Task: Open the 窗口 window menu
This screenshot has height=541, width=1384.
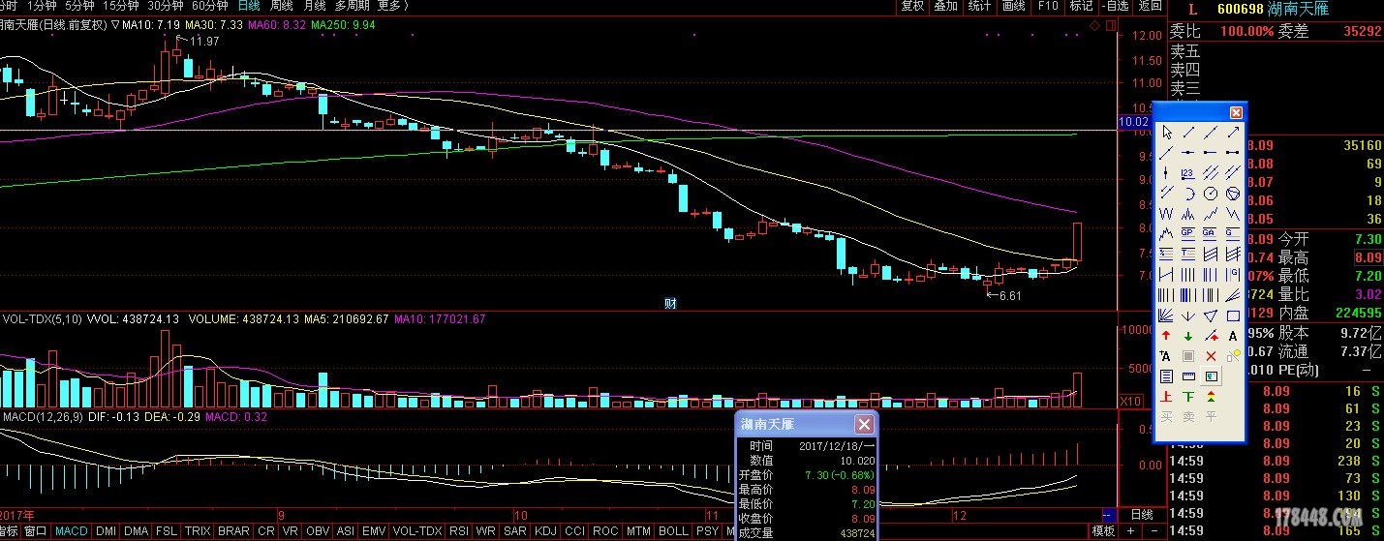Action: pos(36,531)
